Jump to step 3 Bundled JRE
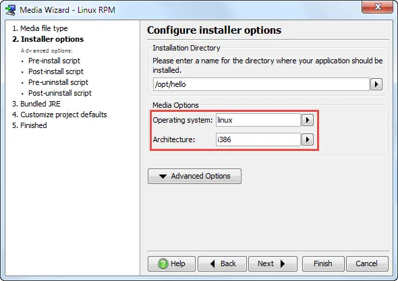 (36, 104)
